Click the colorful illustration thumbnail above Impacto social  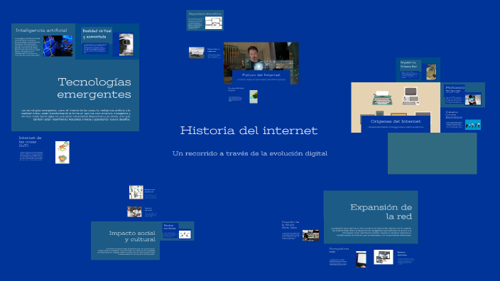[x=136, y=192]
